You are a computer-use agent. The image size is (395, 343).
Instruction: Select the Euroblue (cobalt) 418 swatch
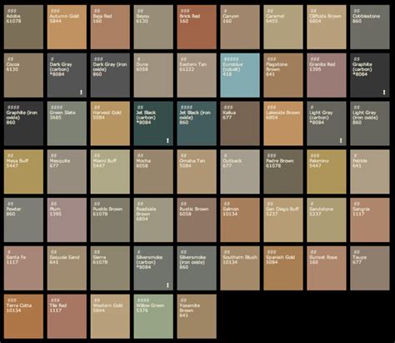point(240,75)
